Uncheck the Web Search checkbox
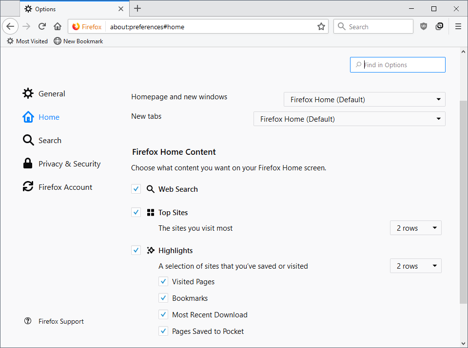468x348 pixels. pos(136,189)
